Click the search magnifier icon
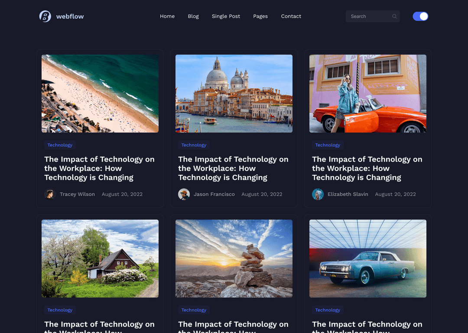 [394, 16]
